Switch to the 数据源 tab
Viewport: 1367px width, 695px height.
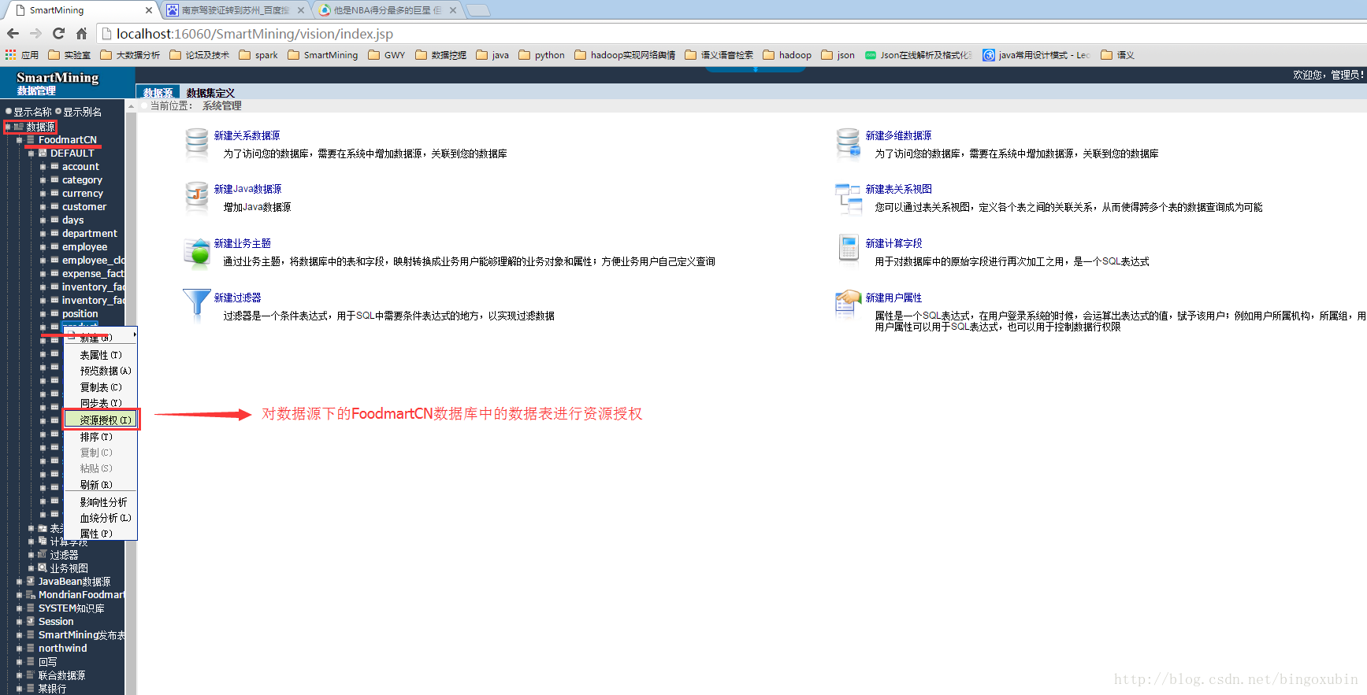(x=158, y=93)
